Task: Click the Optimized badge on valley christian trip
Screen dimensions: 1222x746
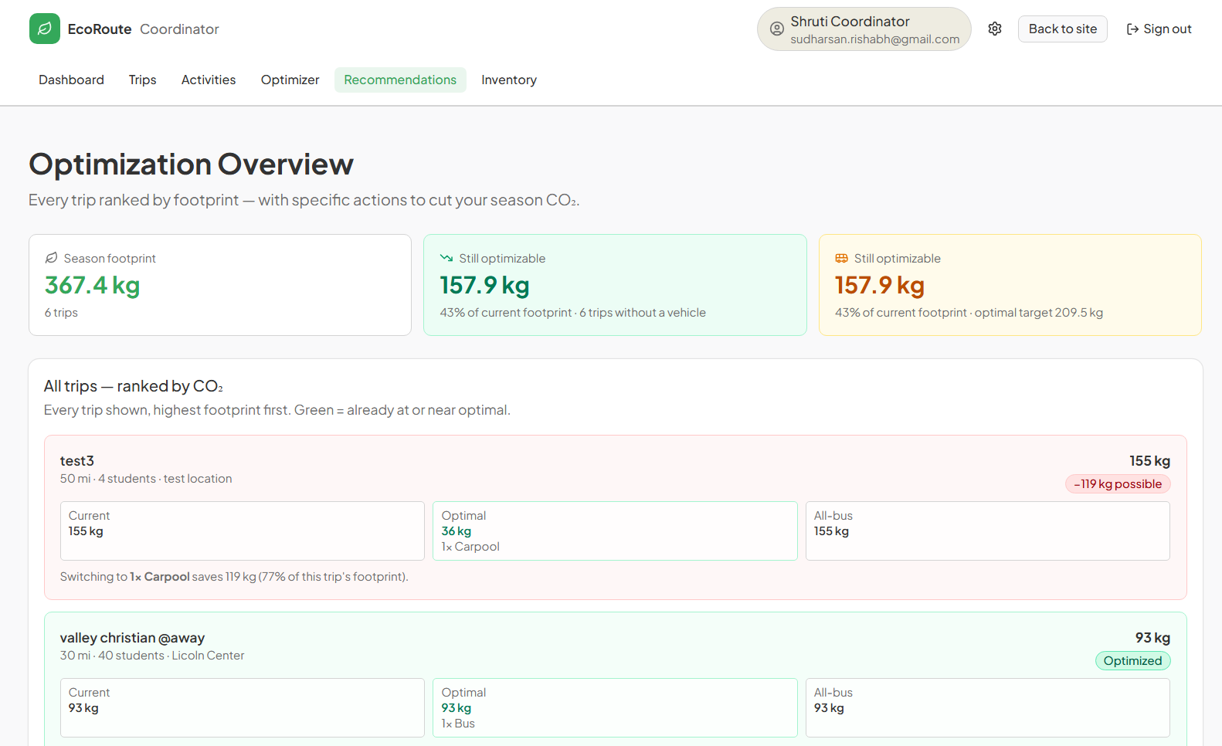Action: (1132, 661)
